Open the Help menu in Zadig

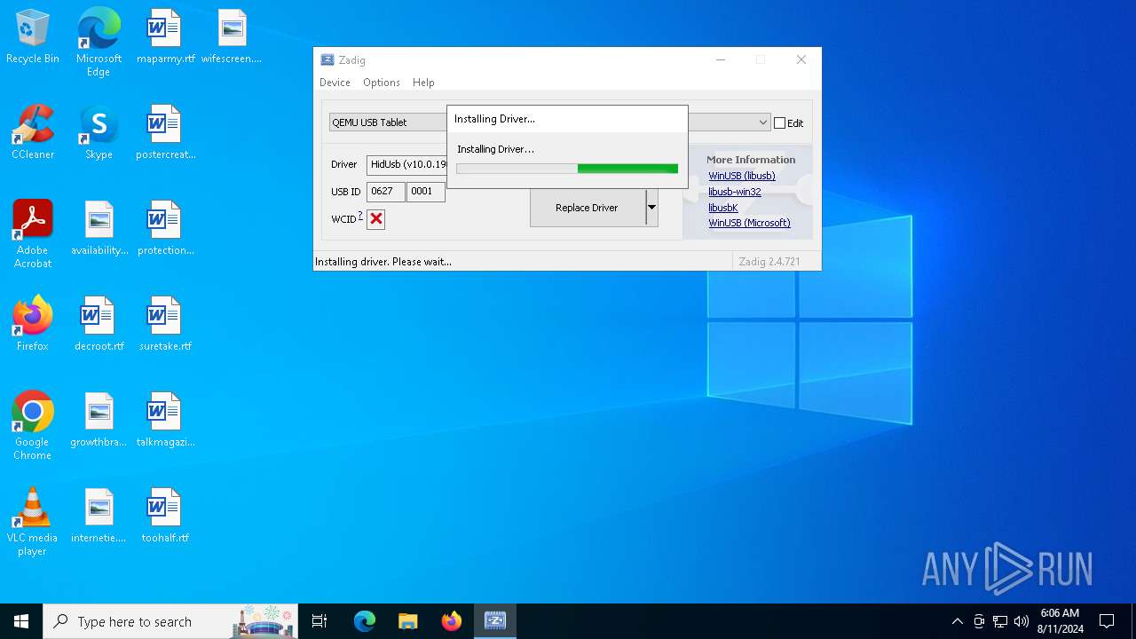point(423,83)
